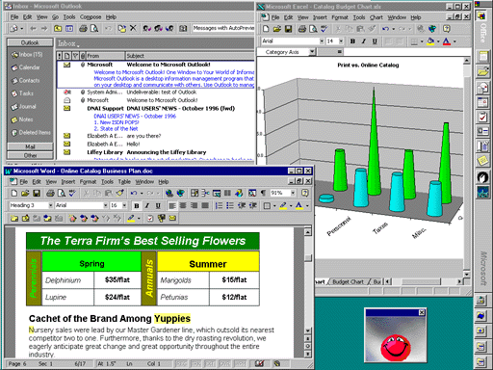Open Excel Chart menu
493x370 pixels.
(x=376, y=17)
